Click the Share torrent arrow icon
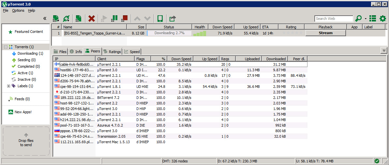The image size is (389, 165). click(x=172, y=18)
